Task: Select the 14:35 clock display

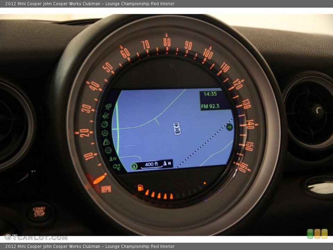Action: 210,94
